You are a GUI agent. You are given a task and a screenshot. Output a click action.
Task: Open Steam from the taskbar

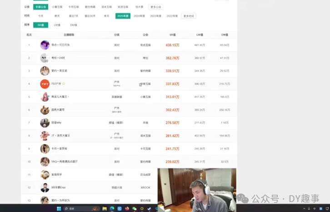click(149, 208)
